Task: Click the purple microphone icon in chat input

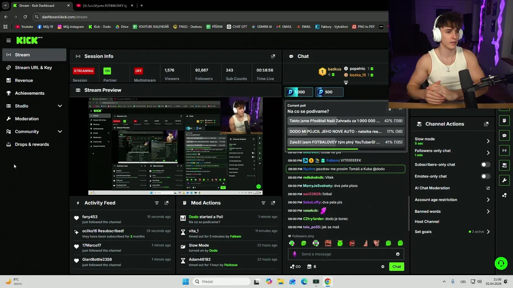Action: click(x=295, y=254)
